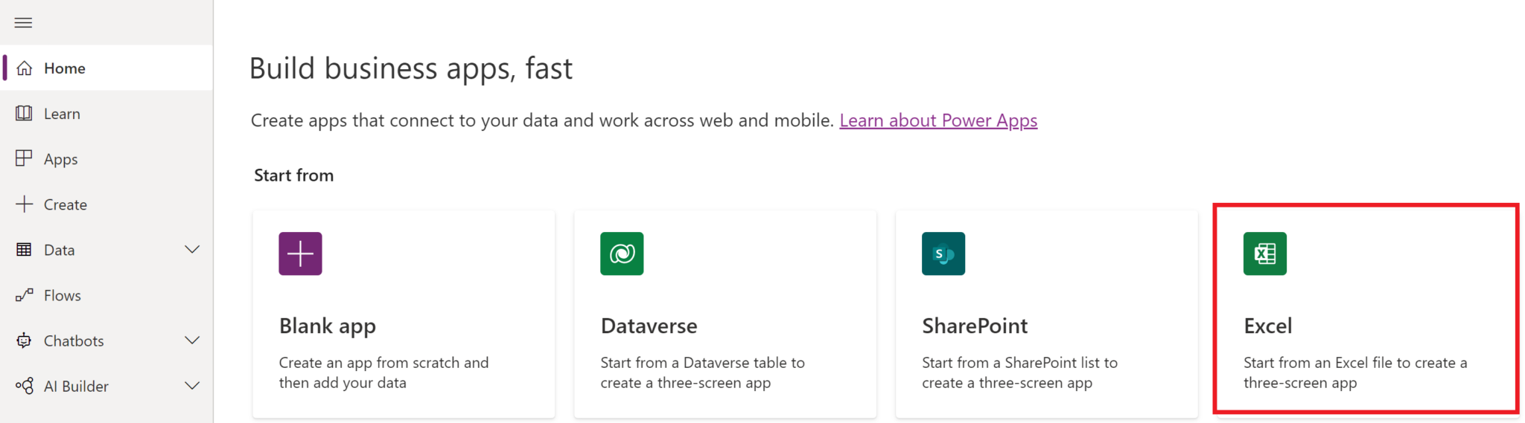
Task: Click the Create plus icon in sidebar
Action: (24, 204)
